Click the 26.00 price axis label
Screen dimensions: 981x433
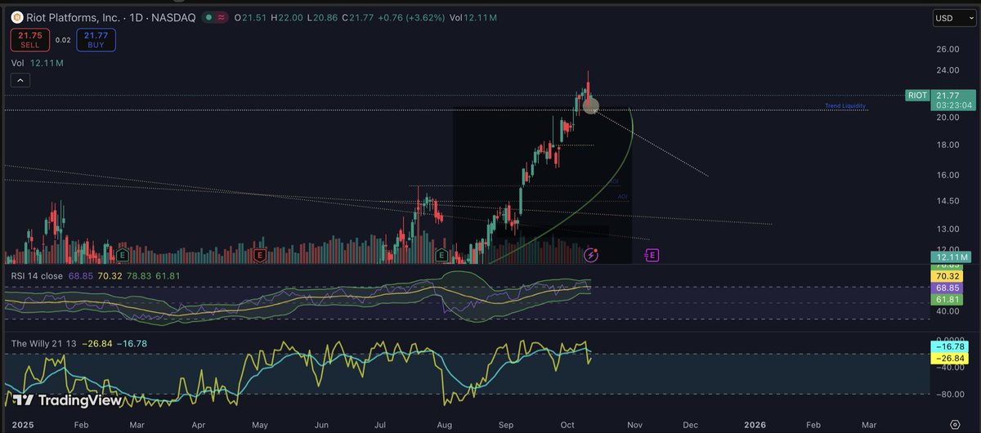(x=947, y=47)
